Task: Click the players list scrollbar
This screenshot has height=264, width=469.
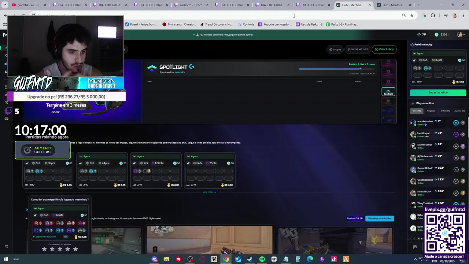Action: (468, 126)
